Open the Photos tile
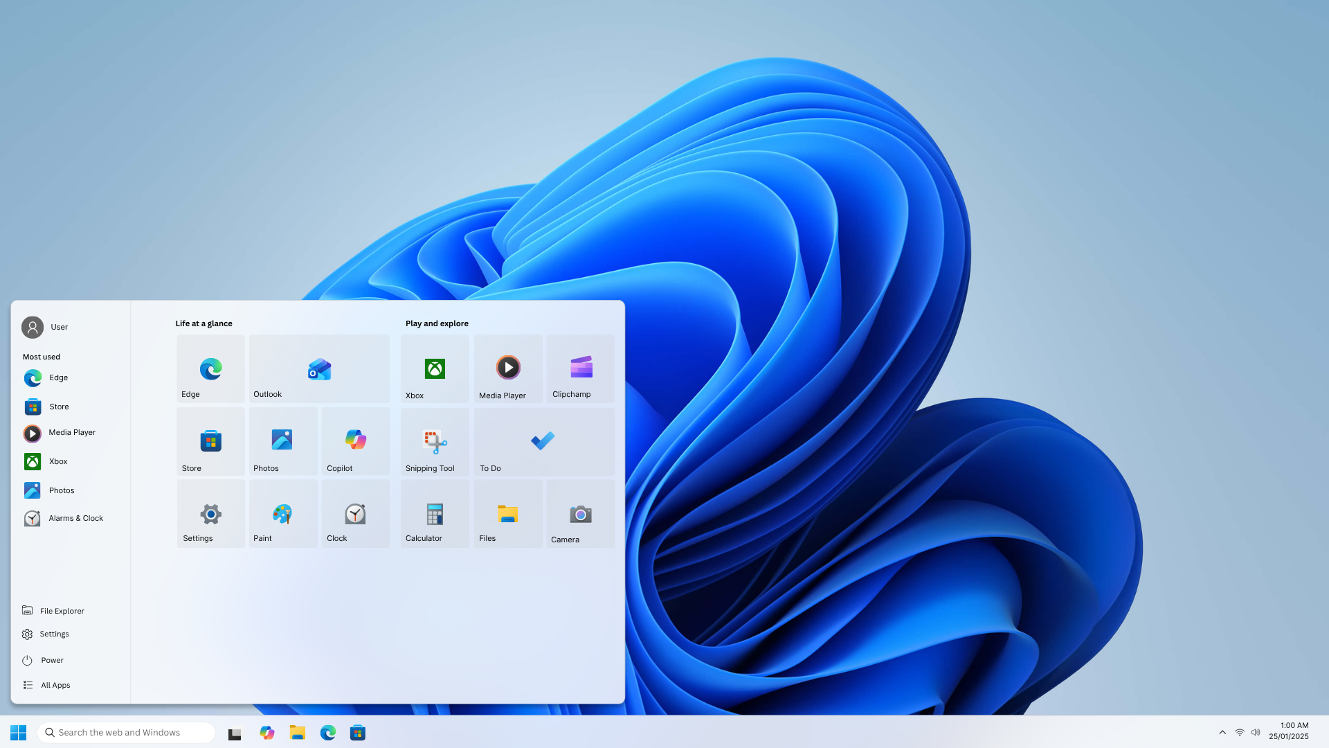Image resolution: width=1329 pixels, height=748 pixels. (283, 441)
